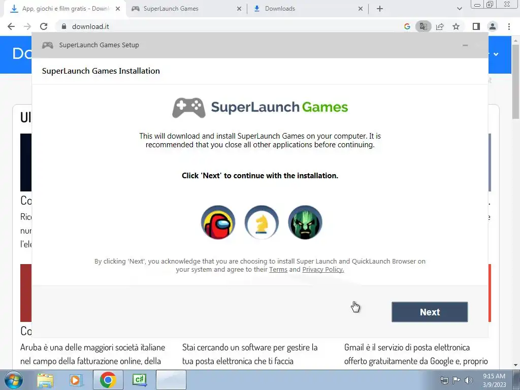
Task: Open the Windows Start menu
Action: pos(14,380)
